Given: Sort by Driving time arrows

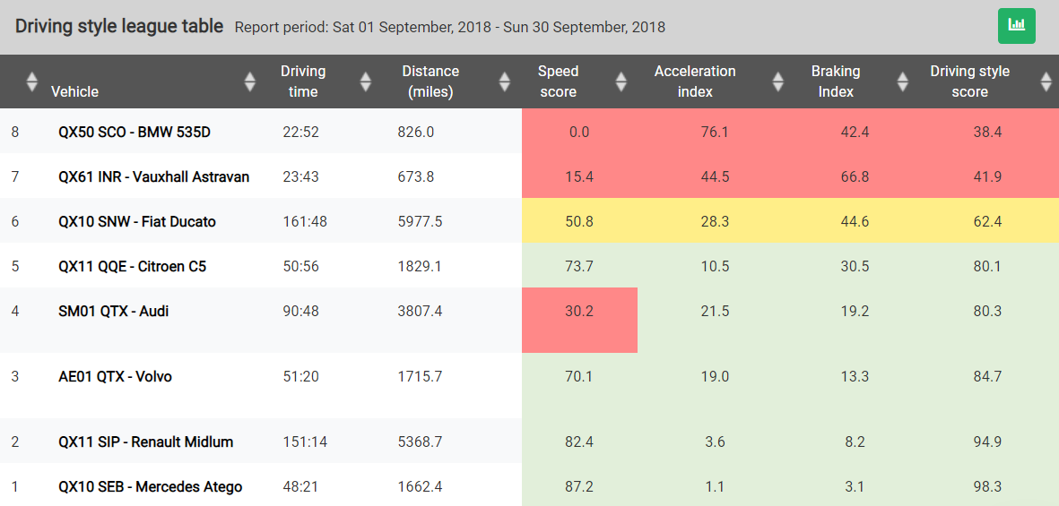Looking at the screenshot, I should point(365,81).
